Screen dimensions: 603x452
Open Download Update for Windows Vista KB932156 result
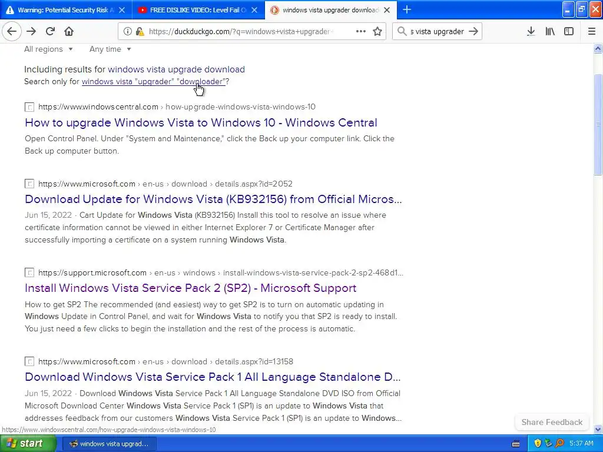[213, 199]
